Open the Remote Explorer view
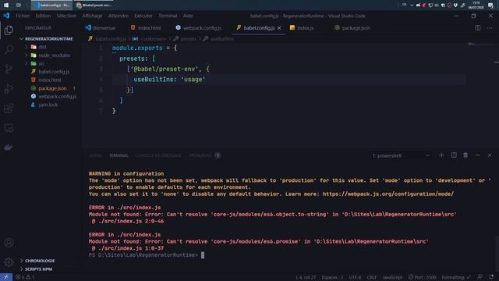The width and height of the screenshot is (499, 281). [9, 128]
